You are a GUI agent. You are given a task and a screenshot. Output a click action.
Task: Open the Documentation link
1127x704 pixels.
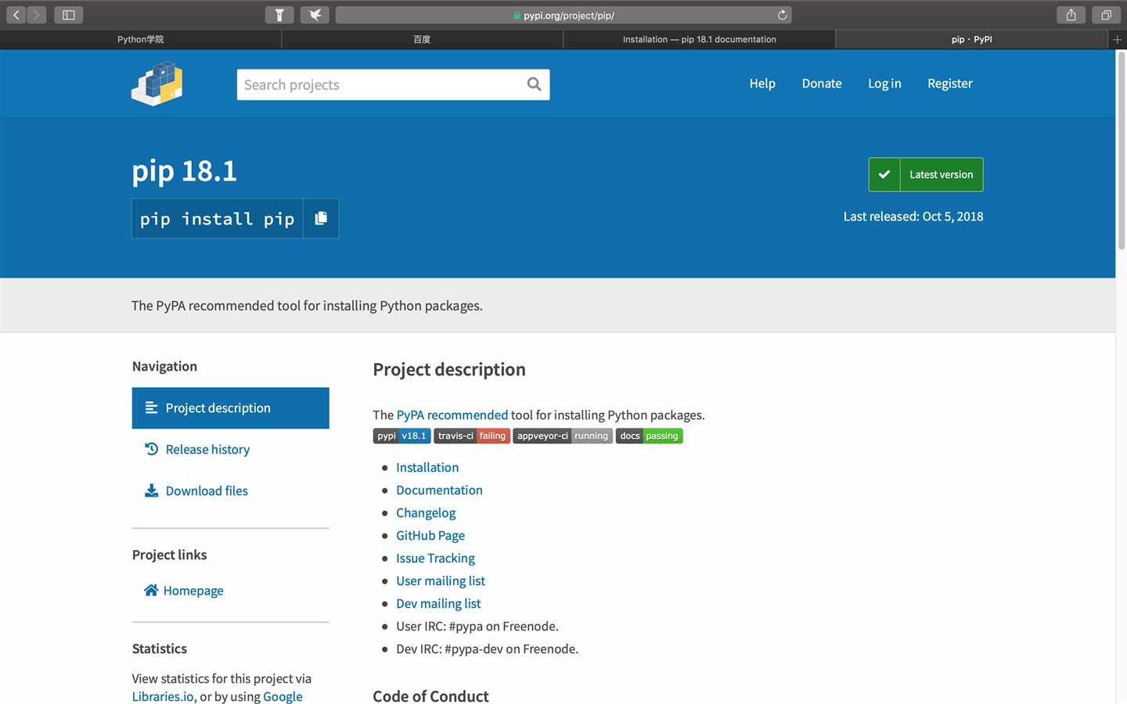(439, 490)
